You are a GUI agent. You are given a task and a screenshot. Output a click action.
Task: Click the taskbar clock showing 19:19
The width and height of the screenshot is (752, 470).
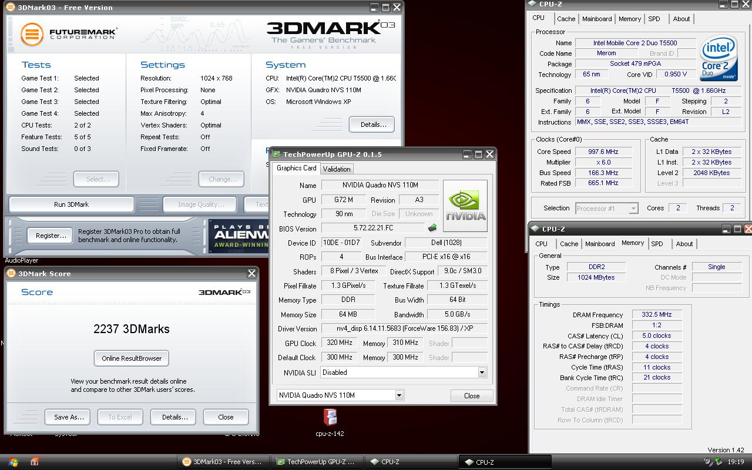point(736,462)
